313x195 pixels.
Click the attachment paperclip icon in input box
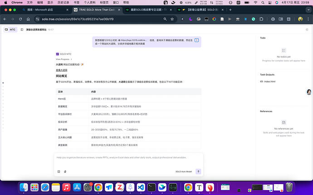coord(65,171)
